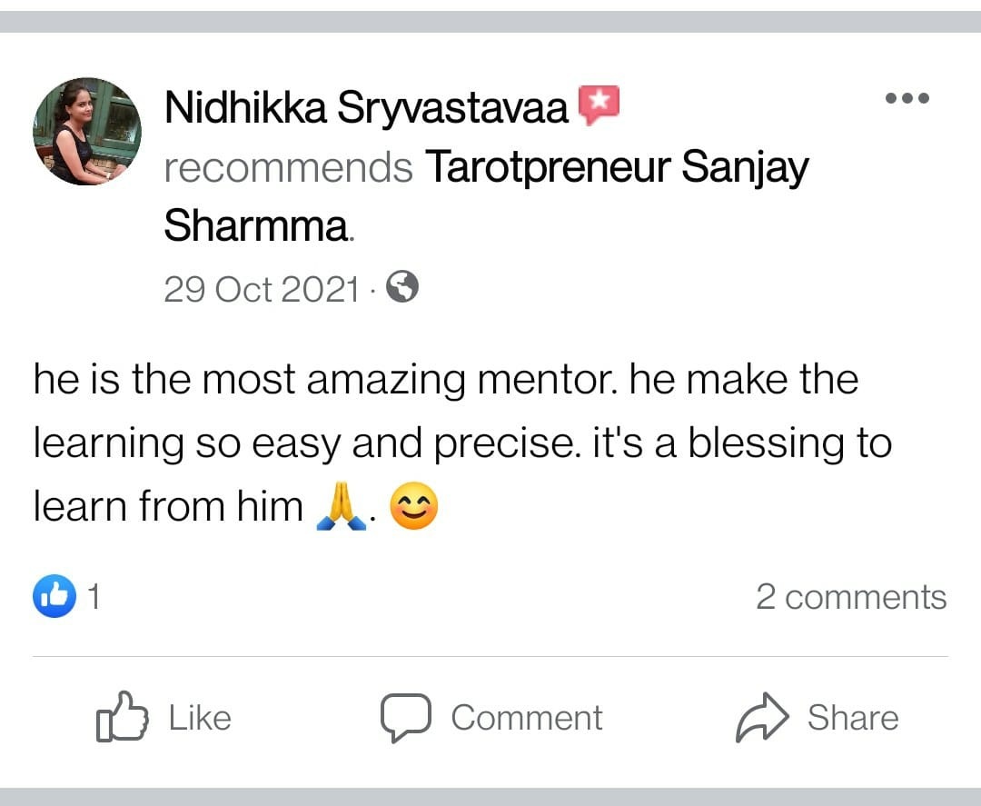
Task: Show who reacted via the count 1
Action: click(x=93, y=597)
